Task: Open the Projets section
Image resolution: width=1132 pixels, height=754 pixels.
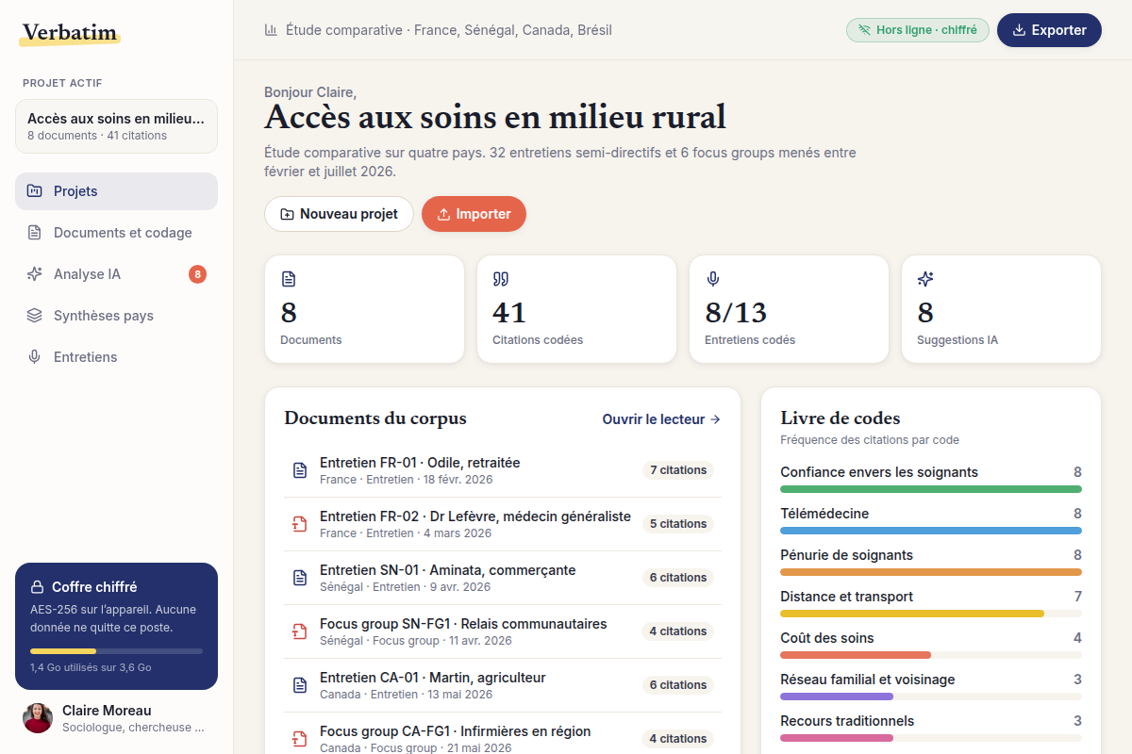Action: (x=116, y=191)
